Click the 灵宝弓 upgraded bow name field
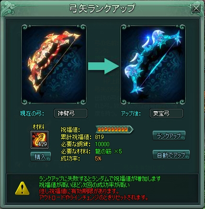205x209 pixels. click(166, 113)
